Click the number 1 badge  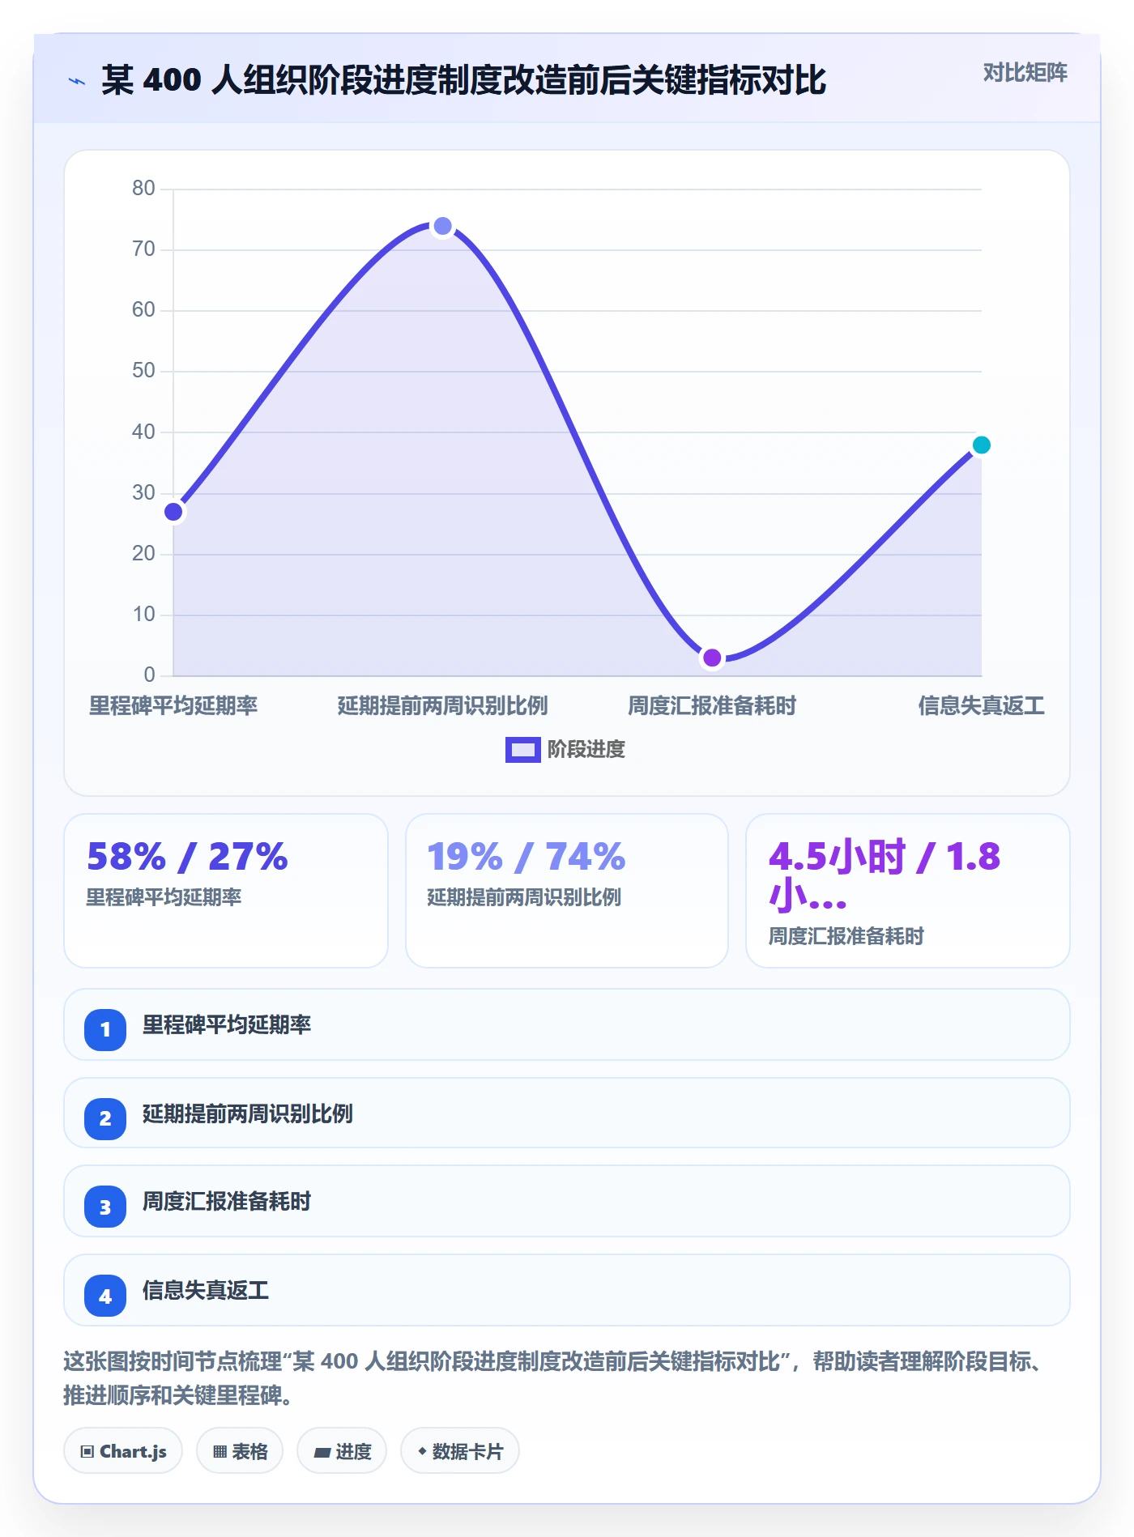105,1030
